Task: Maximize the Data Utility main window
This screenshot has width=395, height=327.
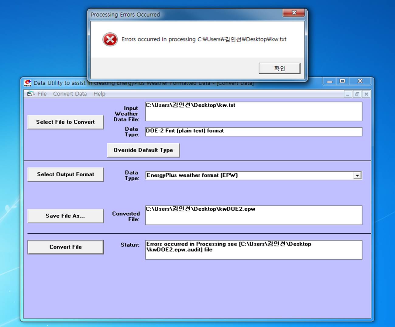Action: pos(342,81)
